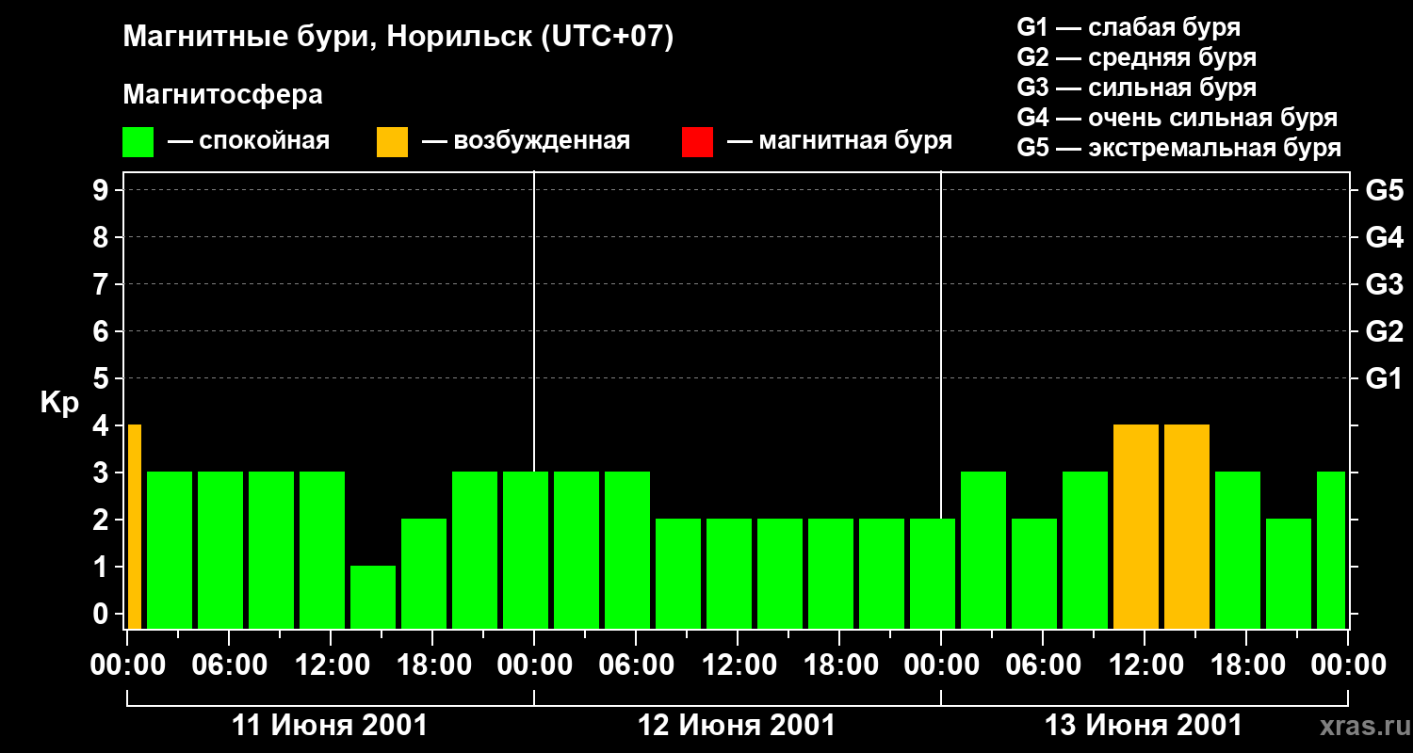Click the 06:00 time label for 11 Июня
The width and height of the screenshot is (1413, 753).
229,665
